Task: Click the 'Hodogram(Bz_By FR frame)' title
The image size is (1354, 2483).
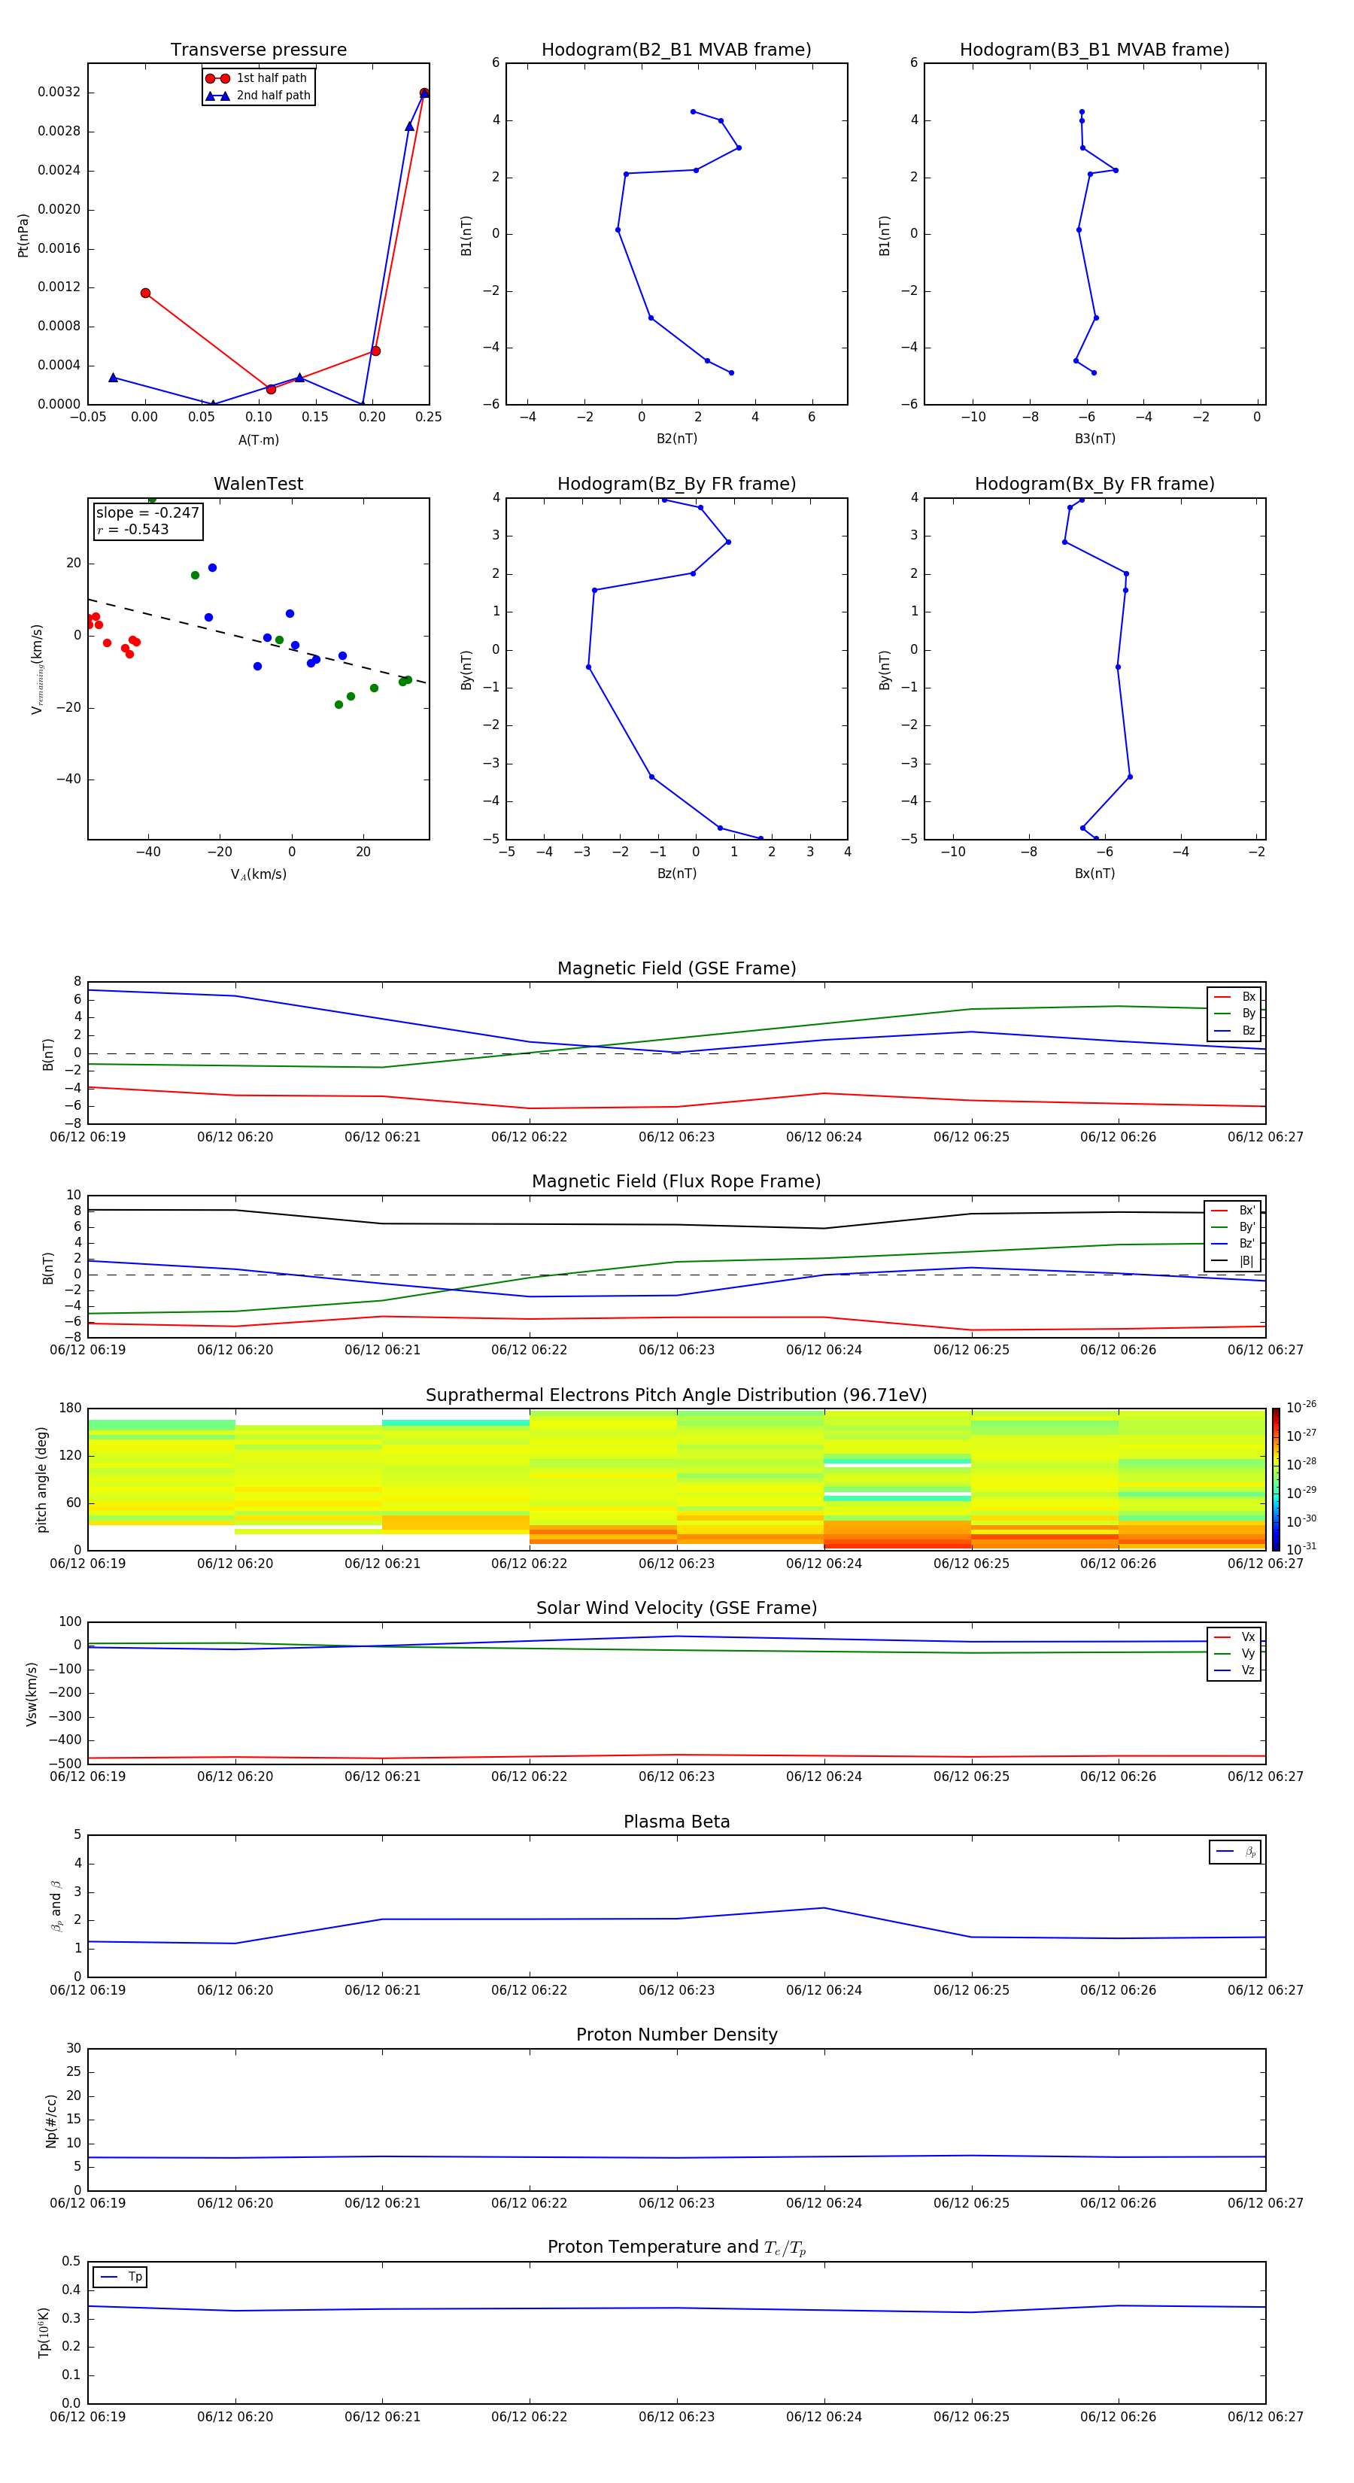Action: (x=676, y=484)
